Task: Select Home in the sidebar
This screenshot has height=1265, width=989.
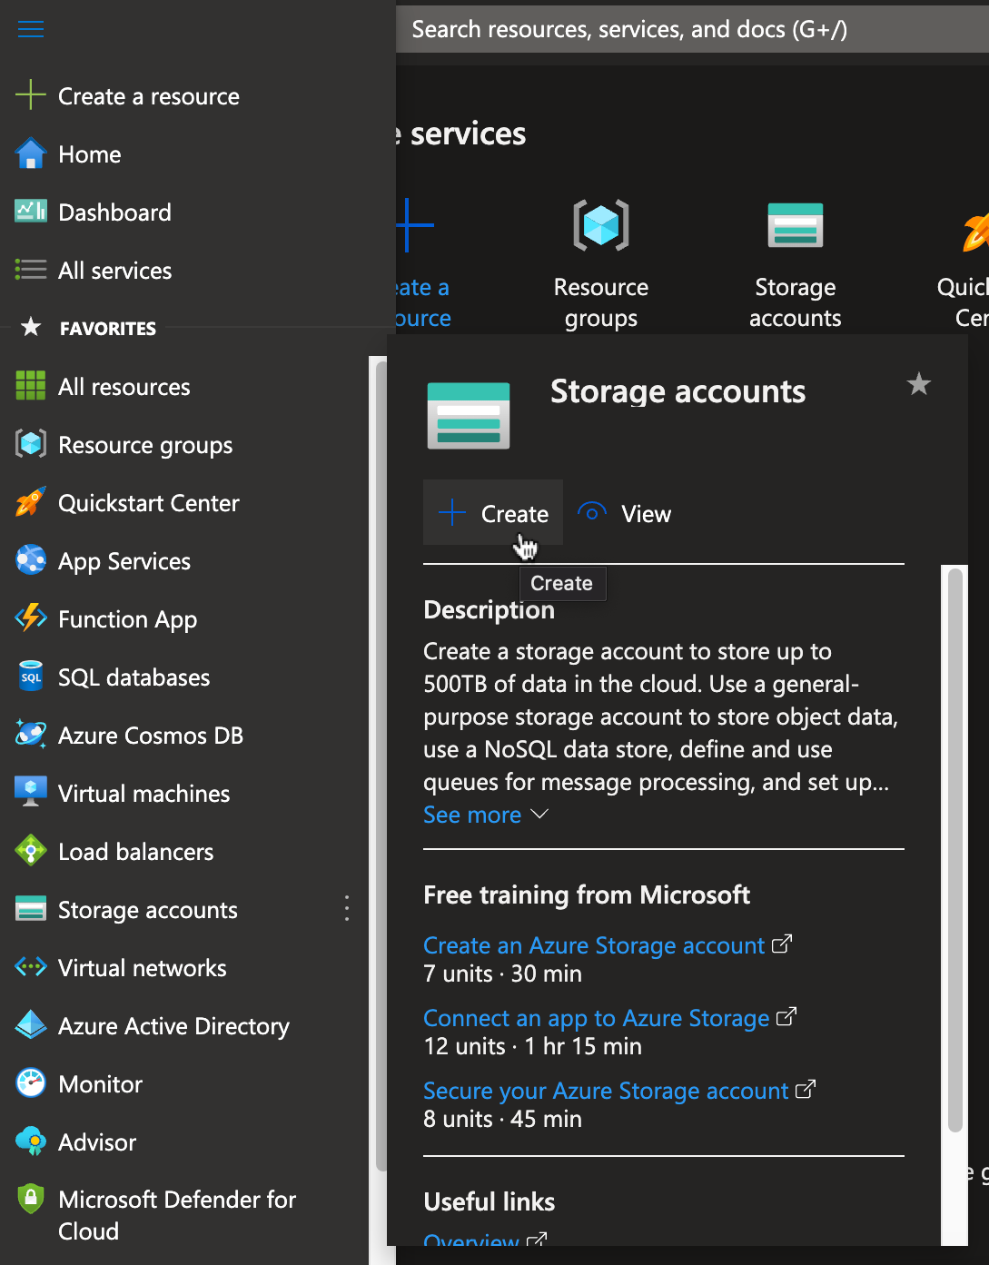Action: (x=89, y=154)
